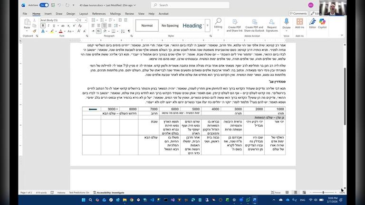
Task: Turn off the AutoSave toggle
Action: coord(44,5)
